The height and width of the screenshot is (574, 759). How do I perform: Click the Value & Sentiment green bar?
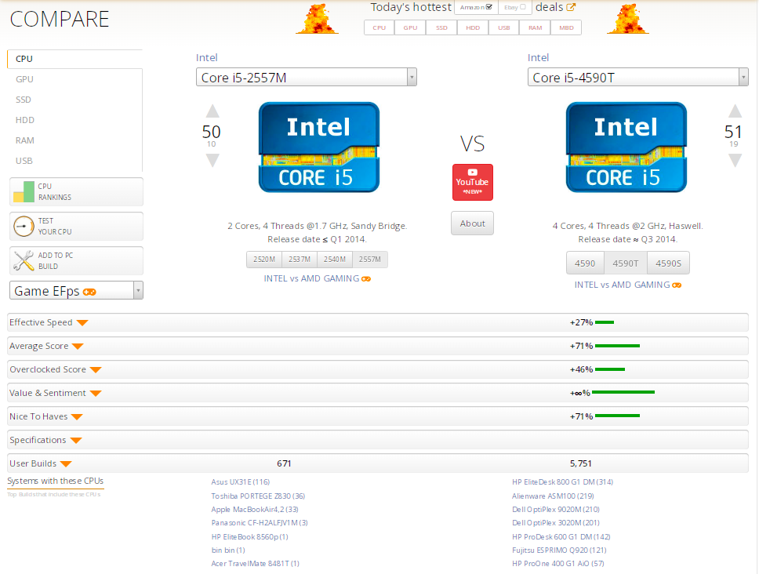tap(623, 392)
